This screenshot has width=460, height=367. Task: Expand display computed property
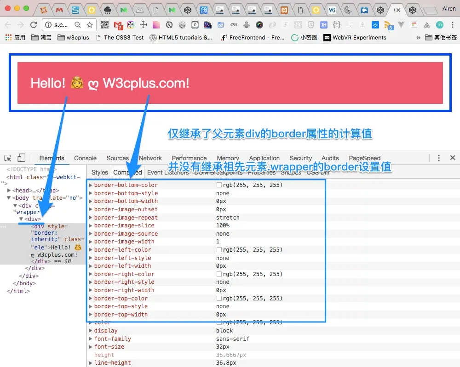click(91, 331)
